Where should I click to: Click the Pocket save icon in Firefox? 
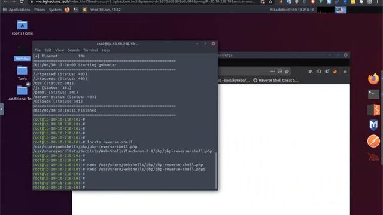coord(279,72)
